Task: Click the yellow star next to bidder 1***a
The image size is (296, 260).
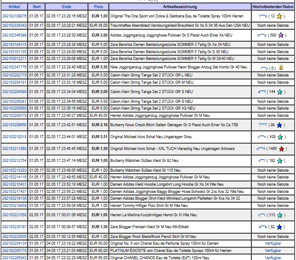Action: tap(279, 17)
